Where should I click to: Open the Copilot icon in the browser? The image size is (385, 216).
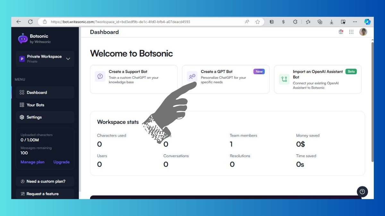click(367, 22)
